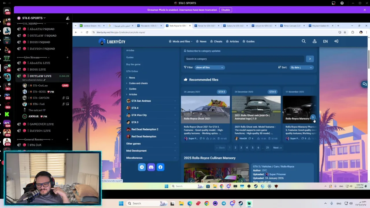Click the Search in category field
This screenshot has height=208, width=370.
click(x=244, y=59)
